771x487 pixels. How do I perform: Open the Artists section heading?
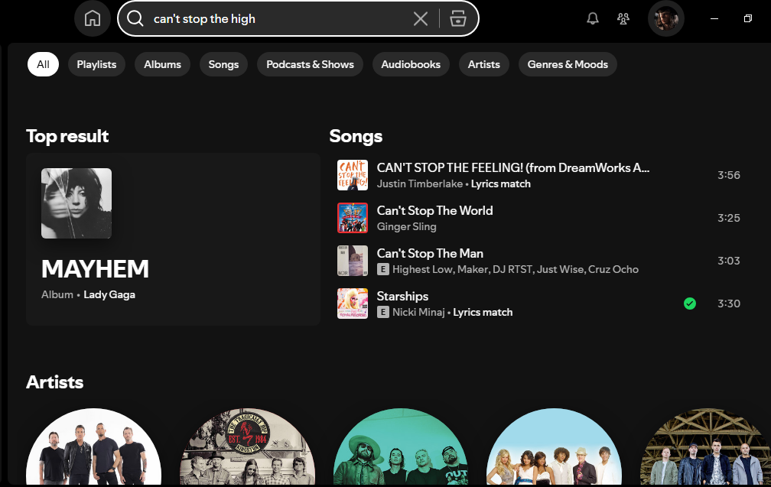click(x=54, y=381)
